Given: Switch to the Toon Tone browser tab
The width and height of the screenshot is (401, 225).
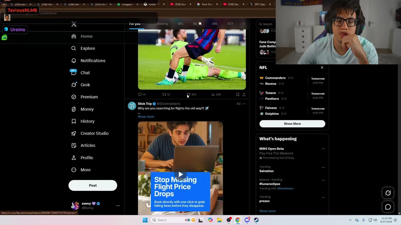Looking at the screenshot, I should pyautogui.click(x=207, y=4).
